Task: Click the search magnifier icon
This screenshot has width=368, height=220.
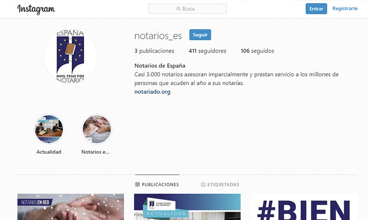Action: click(x=178, y=9)
